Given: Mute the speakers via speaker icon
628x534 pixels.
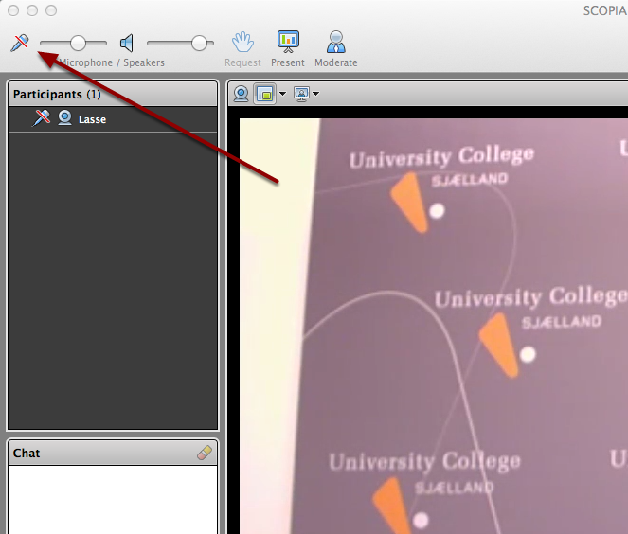Looking at the screenshot, I should (x=127, y=43).
